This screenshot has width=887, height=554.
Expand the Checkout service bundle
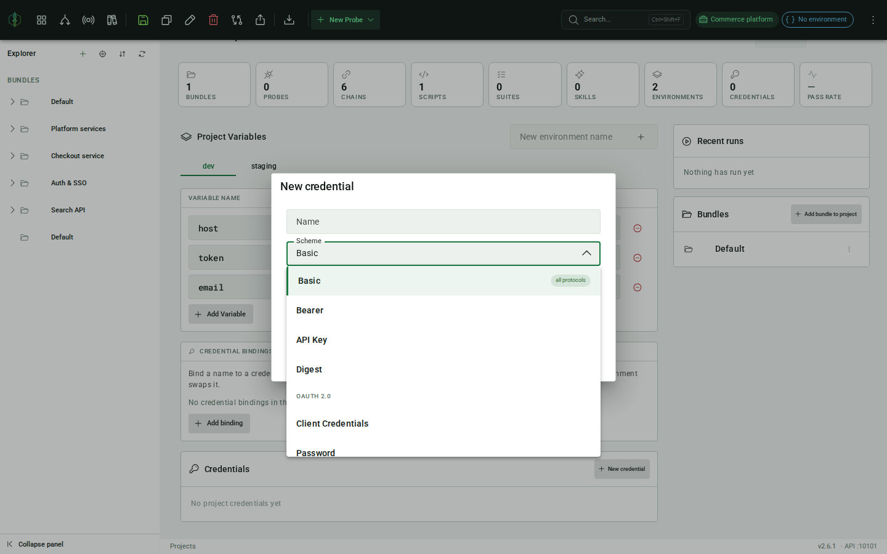12,156
